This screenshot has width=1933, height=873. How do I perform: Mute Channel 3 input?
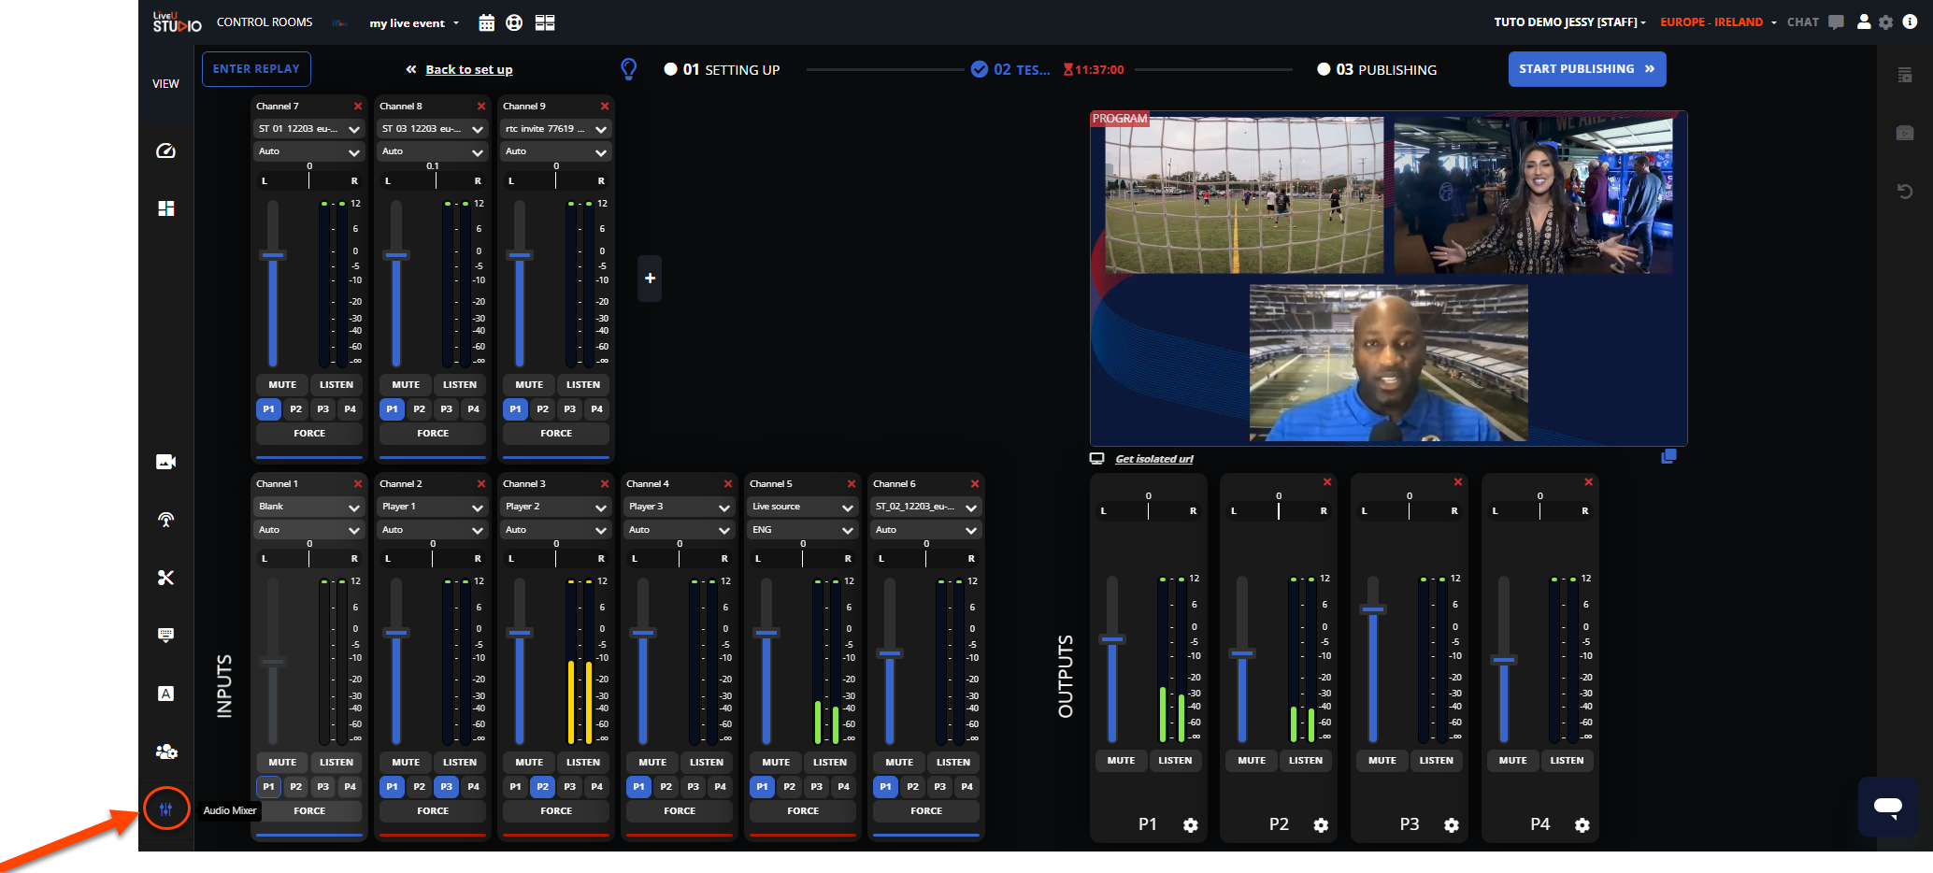(x=528, y=763)
